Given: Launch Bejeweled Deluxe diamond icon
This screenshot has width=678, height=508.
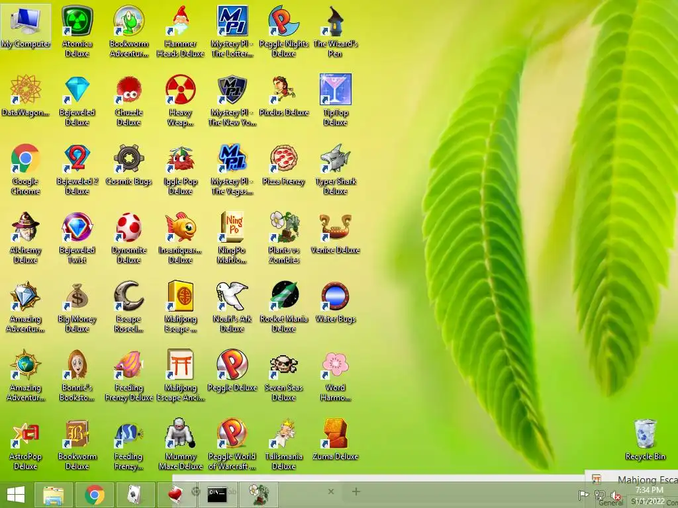Looking at the screenshot, I should coord(77,101).
